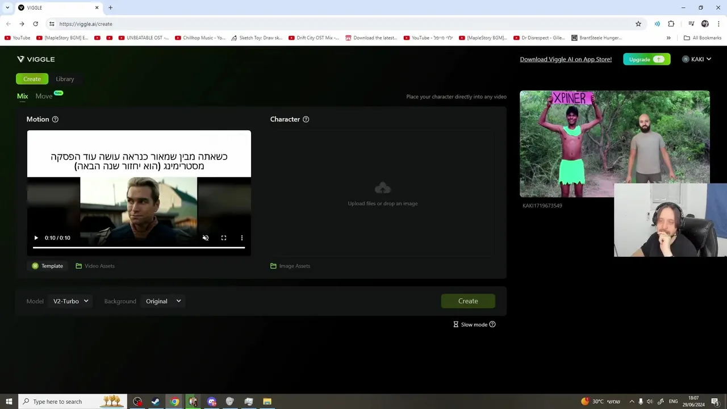This screenshot has width=727, height=409.
Task: Click the Upgrade button
Action: tap(646, 59)
